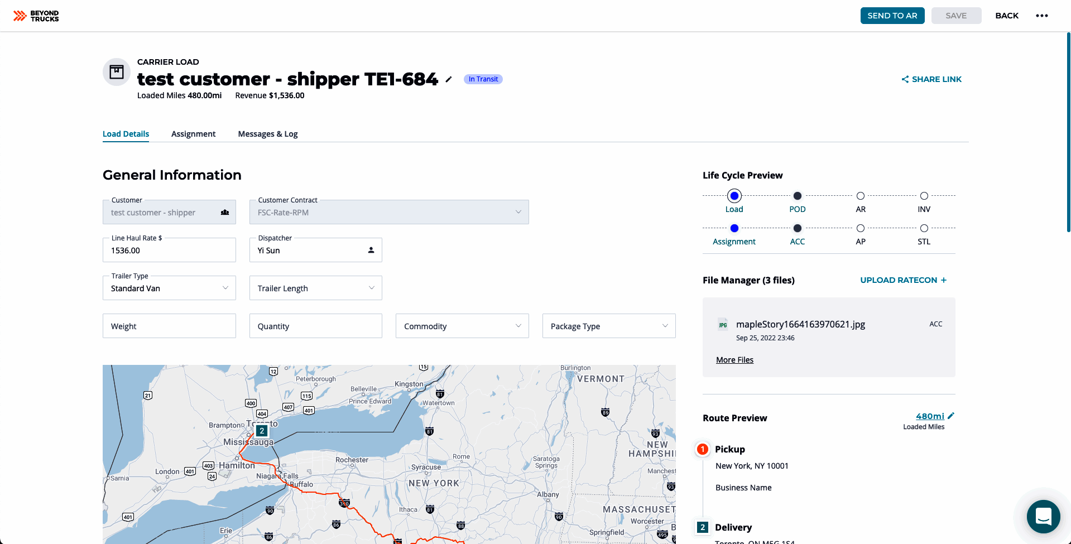Select the STL lifecycle stage circle
1071x544 pixels.
coord(924,228)
